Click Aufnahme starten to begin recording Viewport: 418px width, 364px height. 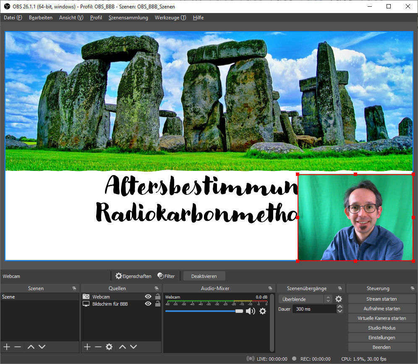coord(381,309)
